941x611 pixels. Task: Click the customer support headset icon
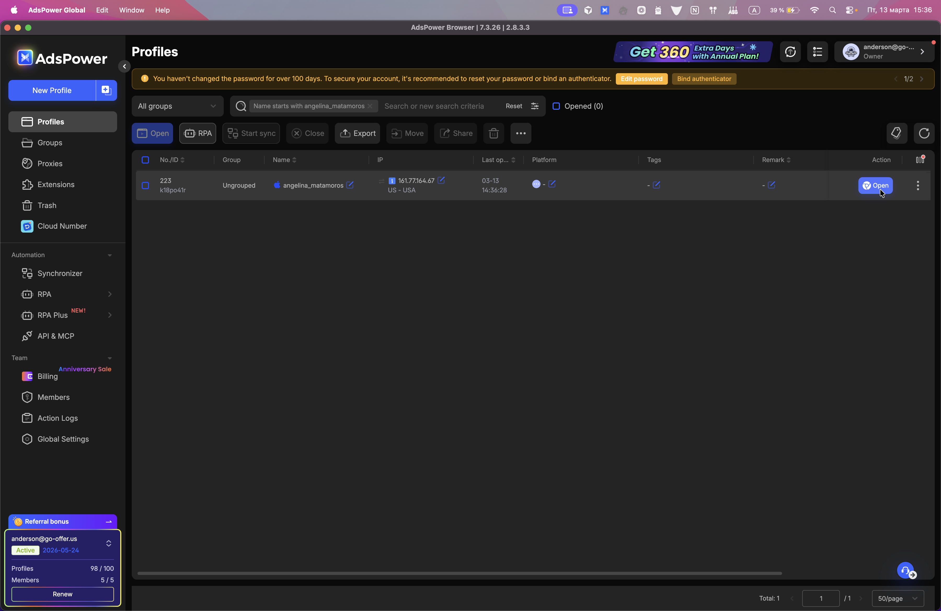pyautogui.click(x=905, y=570)
